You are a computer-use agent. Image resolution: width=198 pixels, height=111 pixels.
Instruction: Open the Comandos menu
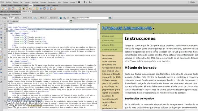tap(52, 2)
